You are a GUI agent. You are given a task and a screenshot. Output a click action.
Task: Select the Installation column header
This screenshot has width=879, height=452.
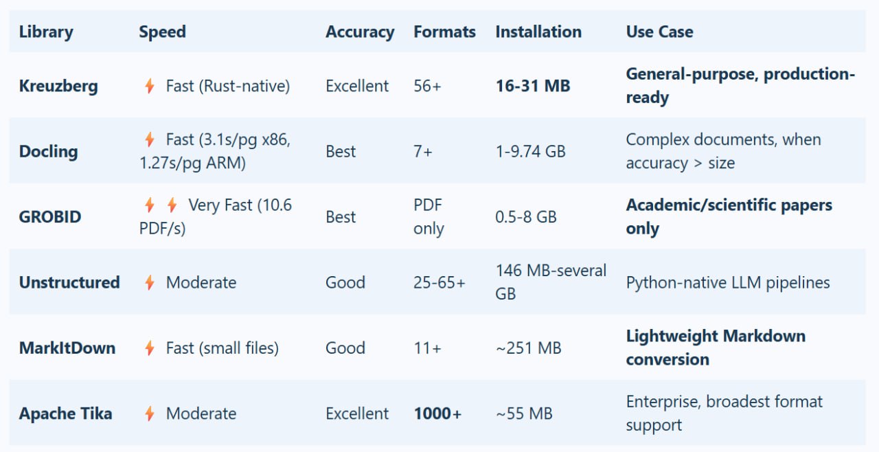click(538, 32)
